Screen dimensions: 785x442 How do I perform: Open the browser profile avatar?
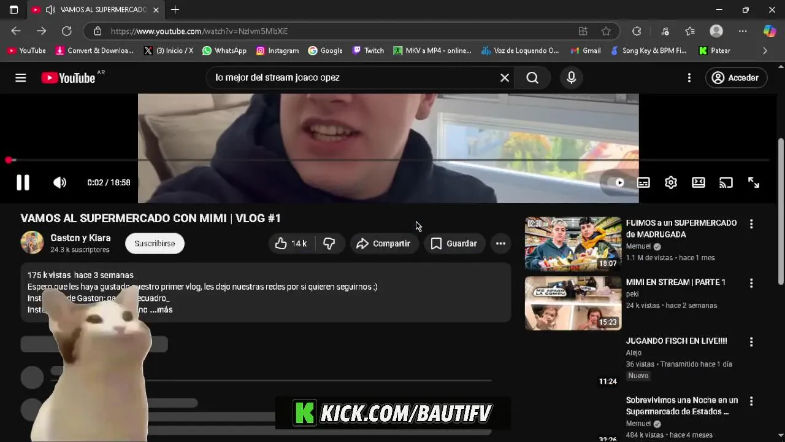tap(716, 31)
